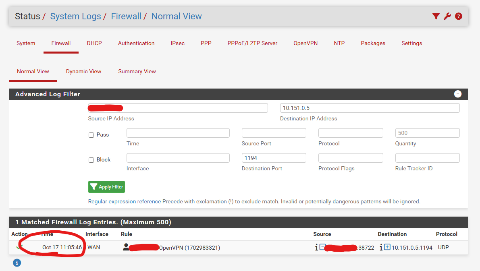The width and height of the screenshot is (480, 271).
Task: Open help with the question mark icon
Action: coord(458,17)
